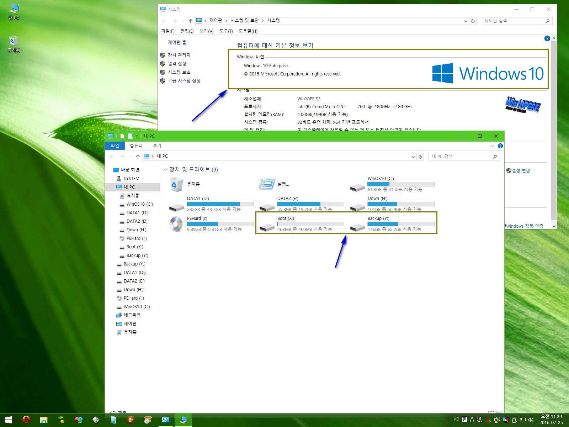Launch Opera from the taskbar
Screen dimensions: 569x427
pyautogui.click(x=26, y=420)
